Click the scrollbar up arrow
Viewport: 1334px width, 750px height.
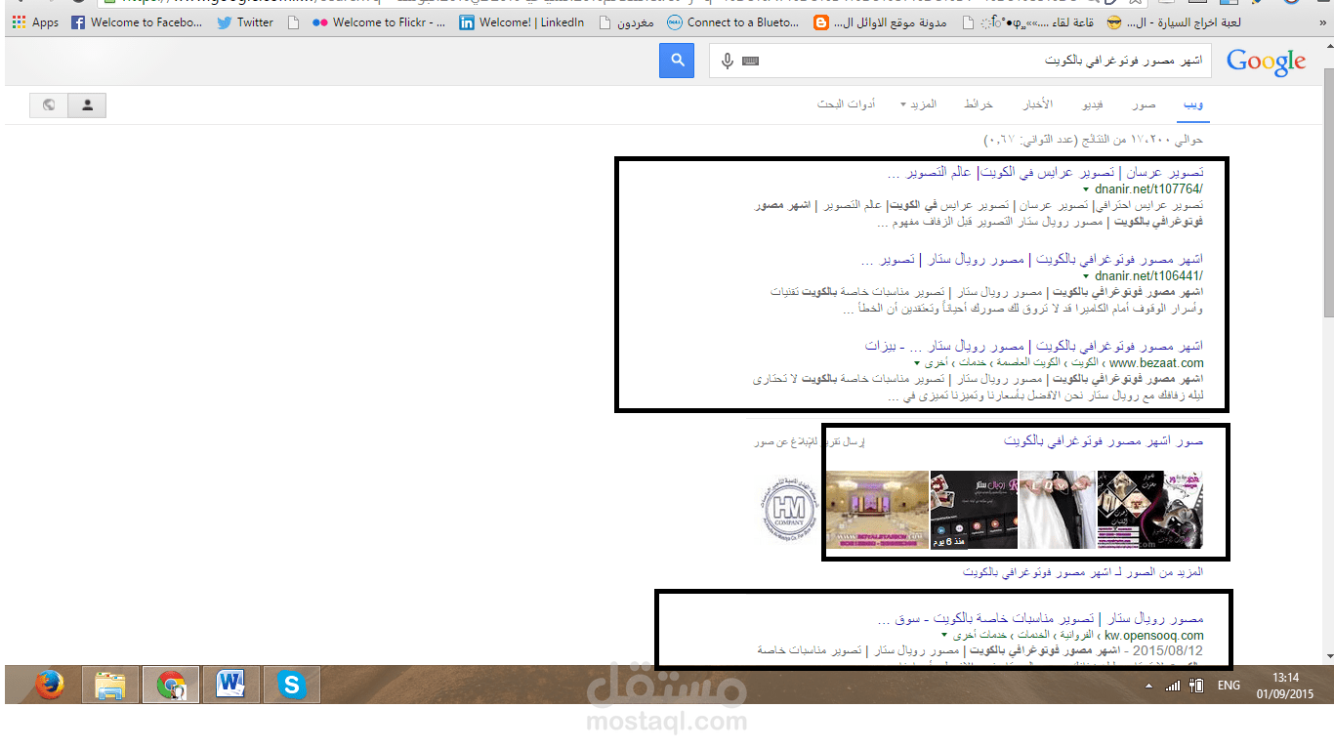(x=1328, y=47)
